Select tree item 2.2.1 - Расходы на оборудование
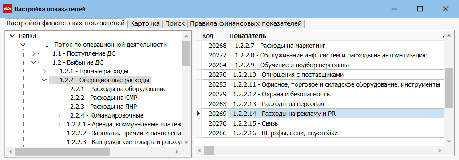Viewport: 459px width, 160px height. (x=118, y=89)
